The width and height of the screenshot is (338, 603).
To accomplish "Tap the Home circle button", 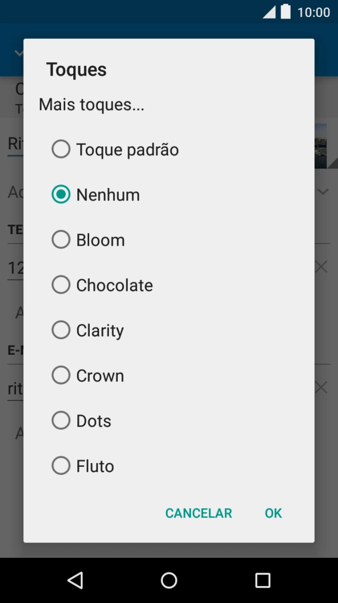I will point(169,580).
